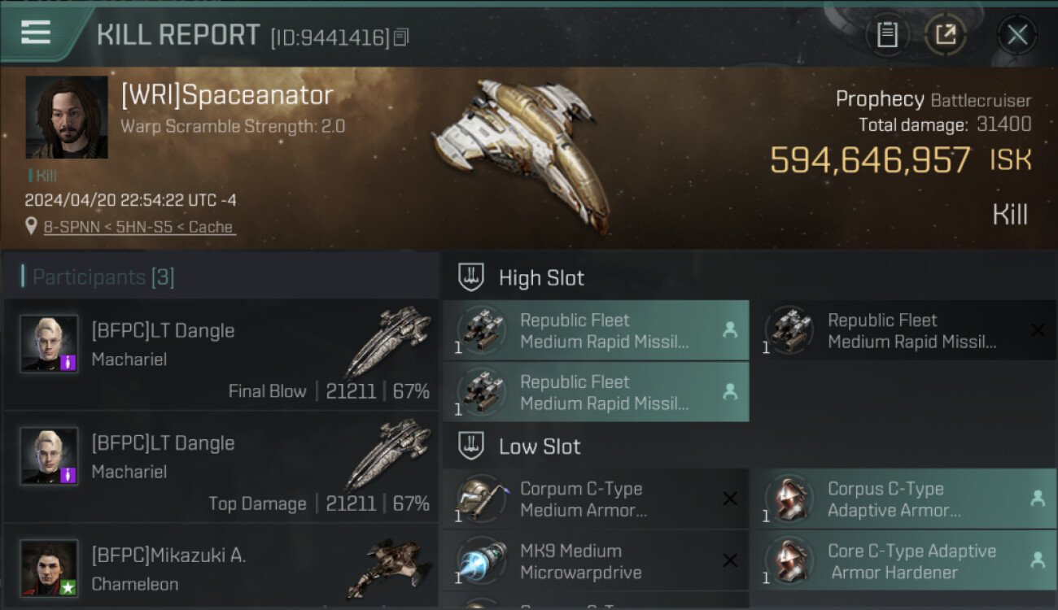Select LT Dangle Final Blow entry

[221, 355]
